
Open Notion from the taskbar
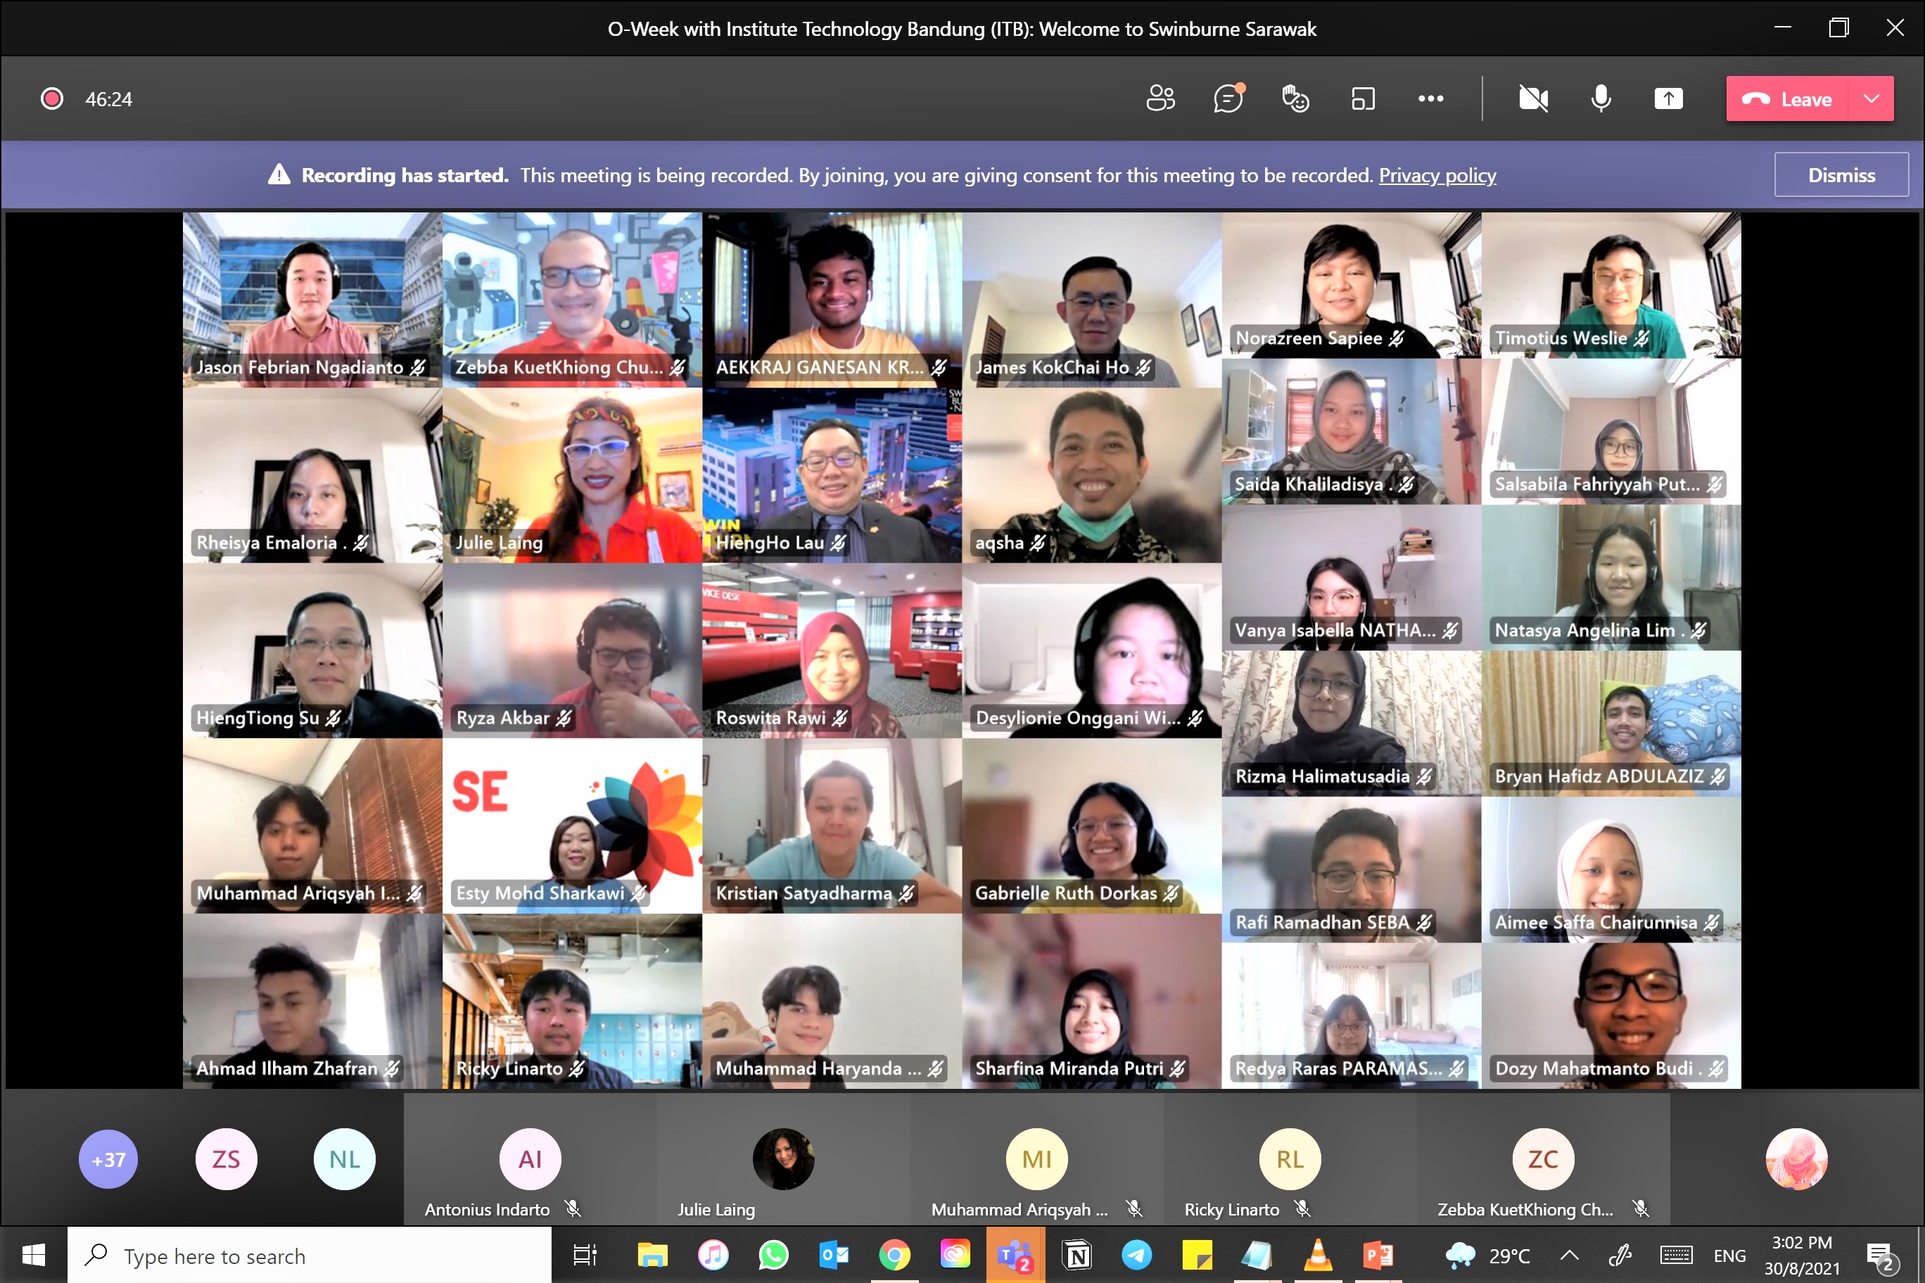tap(1077, 1255)
